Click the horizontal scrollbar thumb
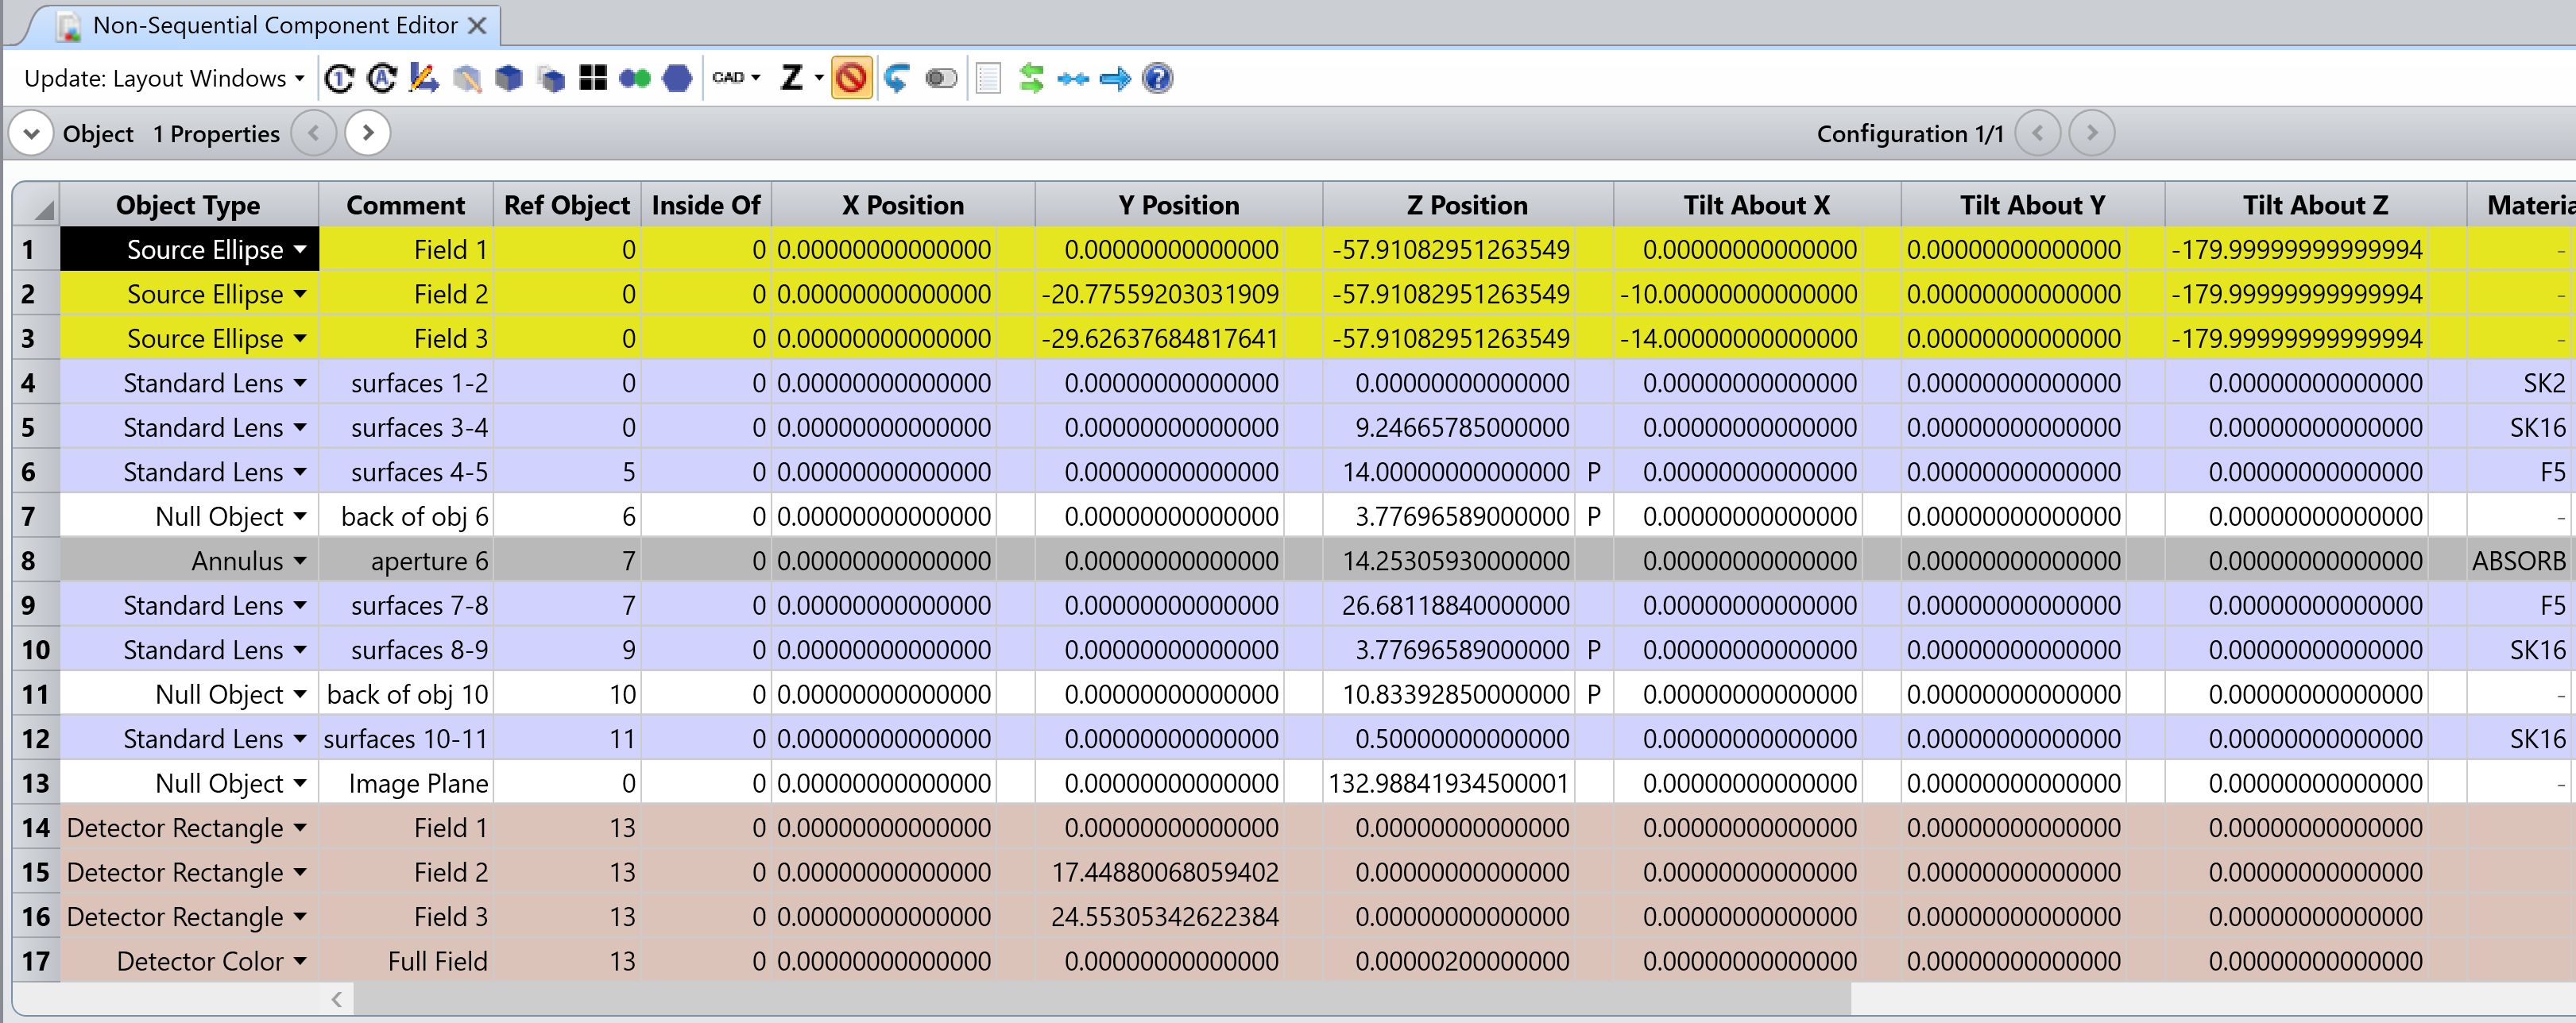Screen dimensions: 2576x1023 (x=1102, y=998)
